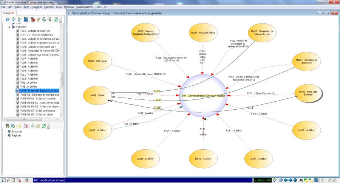Select Fc04 : Utiliser Office 2003 tree item
Image resolution: width=340 pixels, height=183 pixels.
pyautogui.click(x=38, y=47)
